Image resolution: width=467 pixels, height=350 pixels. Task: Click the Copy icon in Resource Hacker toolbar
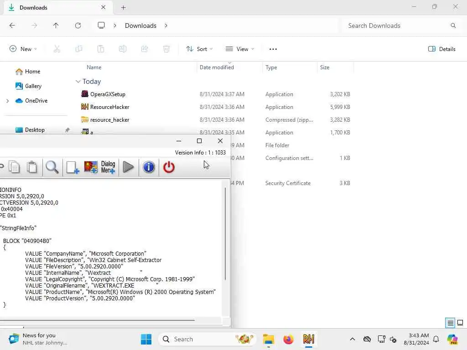[14, 167]
